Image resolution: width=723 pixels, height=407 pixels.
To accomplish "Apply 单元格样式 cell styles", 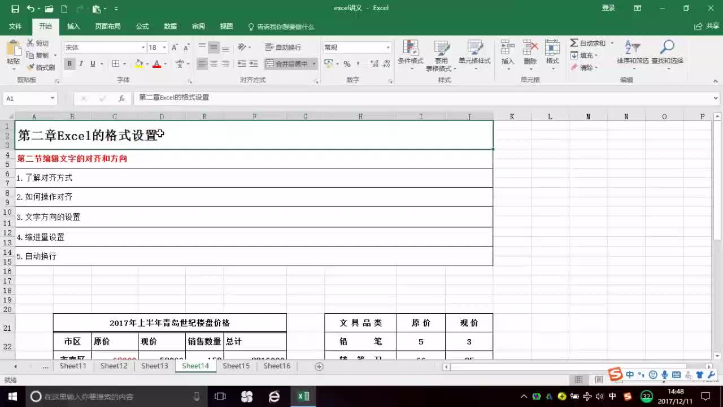I will [x=474, y=55].
